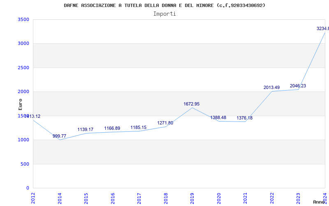
Task: Select the 2500 y-axis tick label
Action: click(23, 68)
